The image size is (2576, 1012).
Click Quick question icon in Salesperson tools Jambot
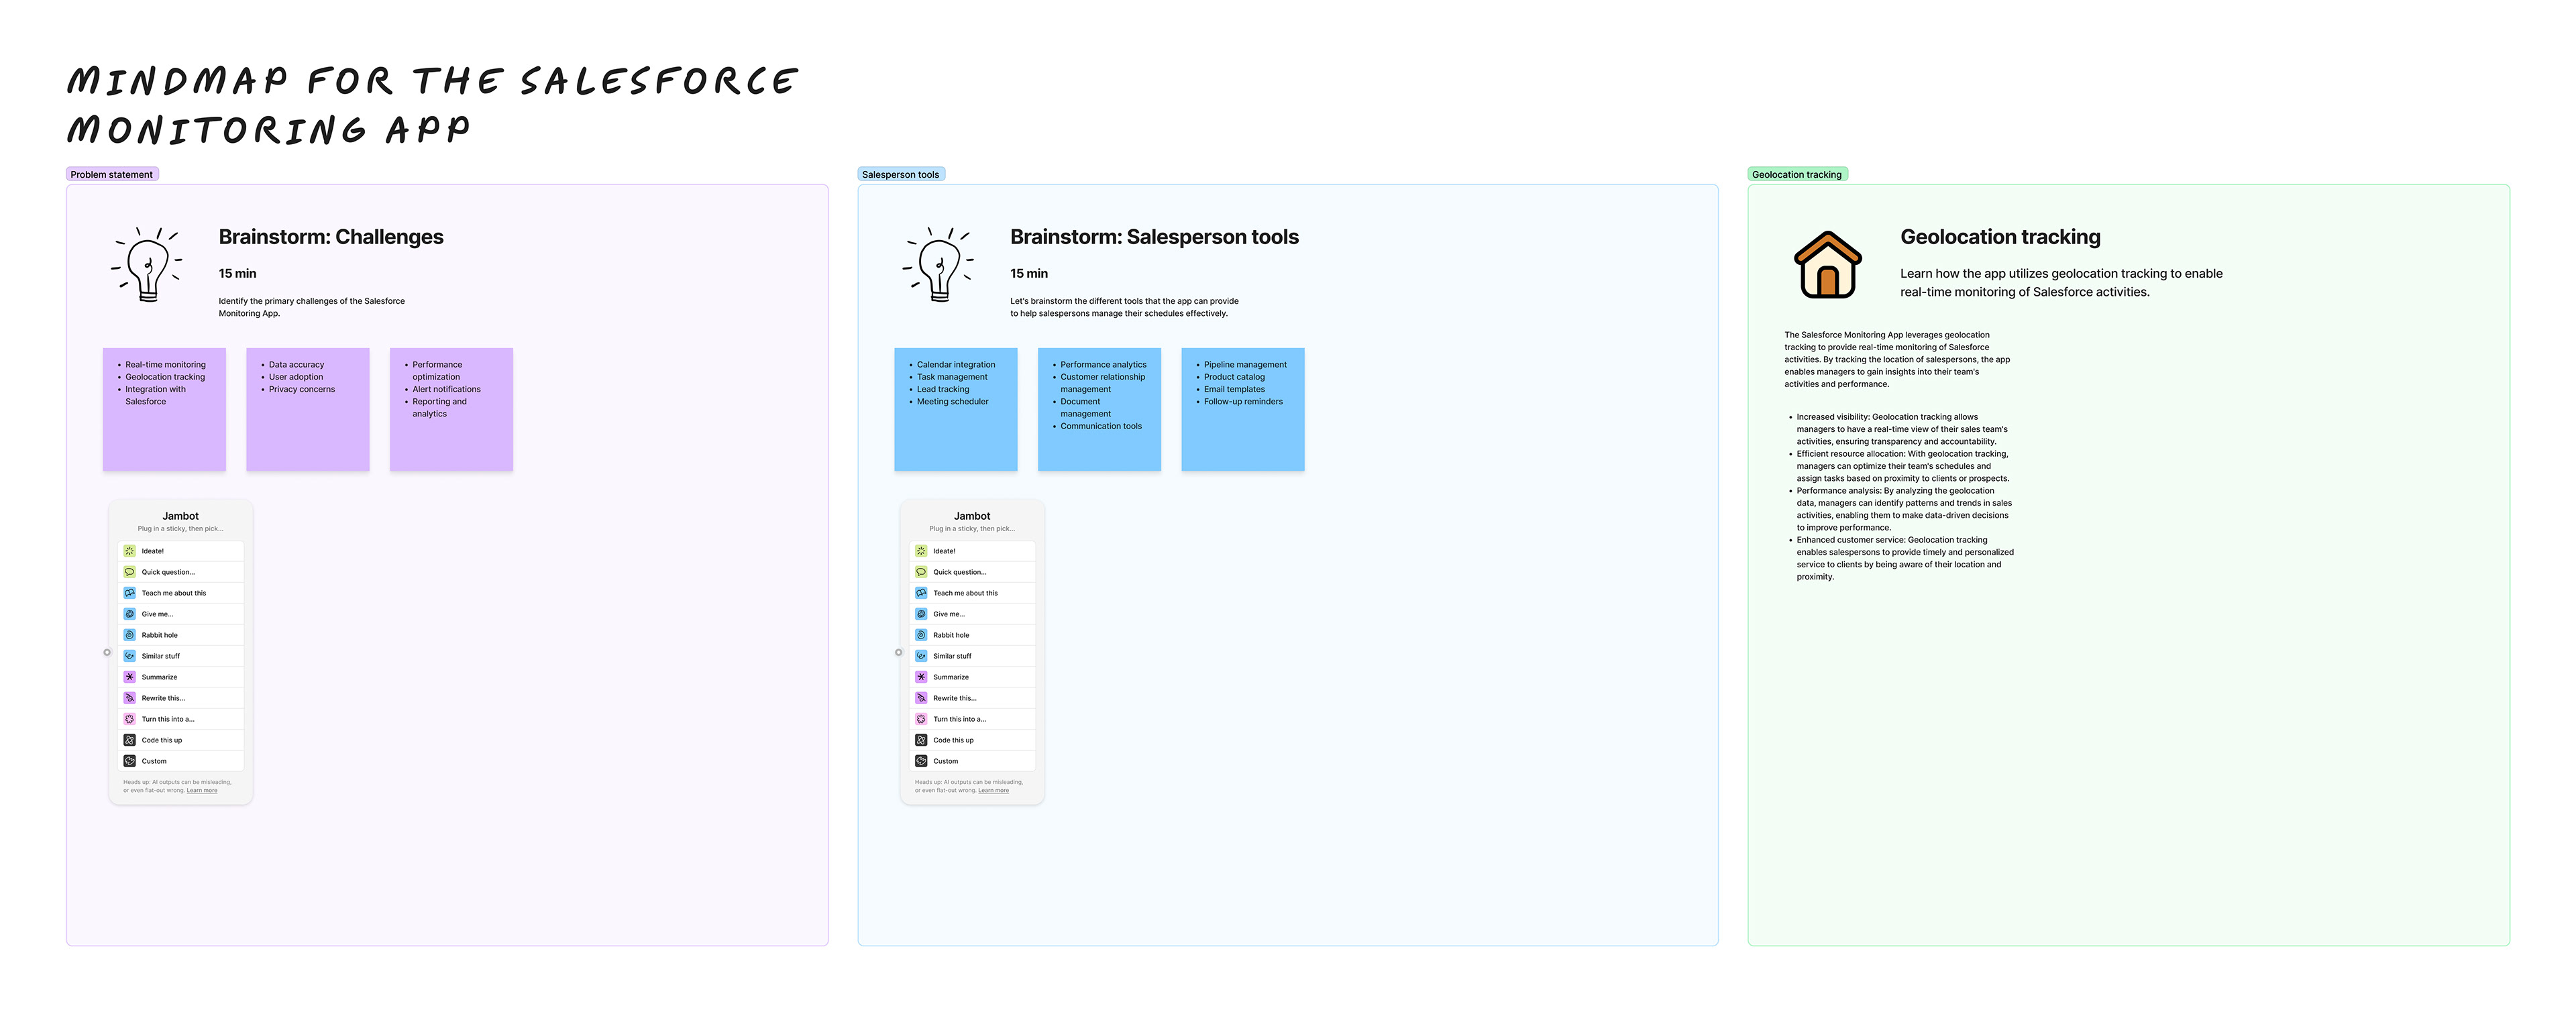click(921, 572)
